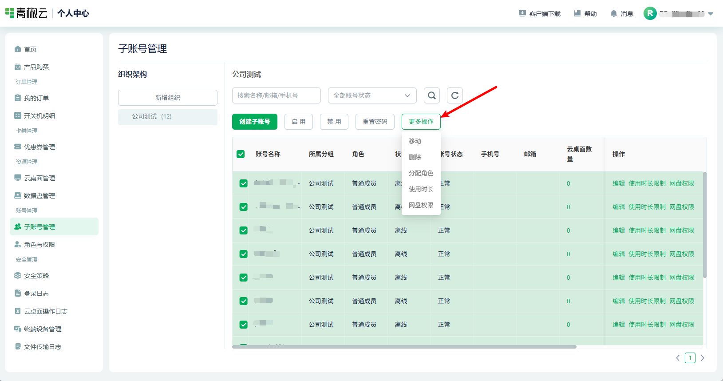Screen dimensions: 723x381
Task: Open 子账号管理 in the sidebar
Action: [54, 226]
